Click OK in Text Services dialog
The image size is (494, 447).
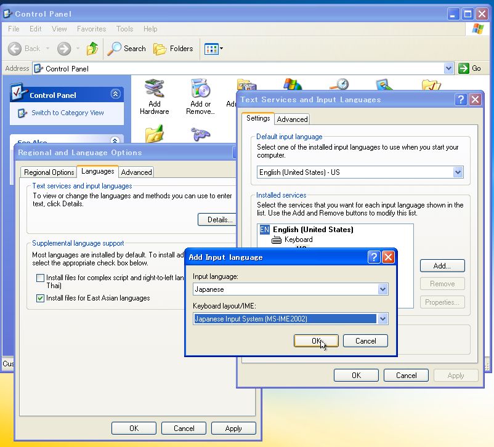tap(356, 376)
